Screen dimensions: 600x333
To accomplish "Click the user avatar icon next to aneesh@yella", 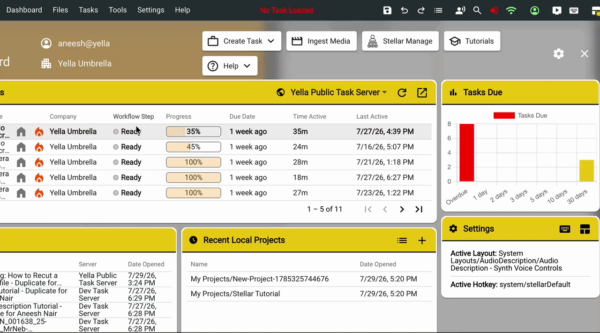I will tap(46, 43).
